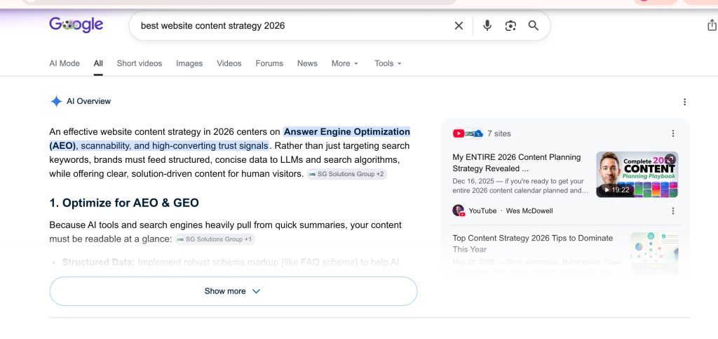
Task: Open Top Content Strategy 2026 Tips link
Action: click(x=533, y=244)
